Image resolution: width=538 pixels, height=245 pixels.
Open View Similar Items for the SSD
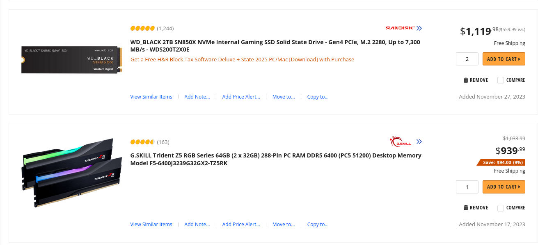point(151,97)
